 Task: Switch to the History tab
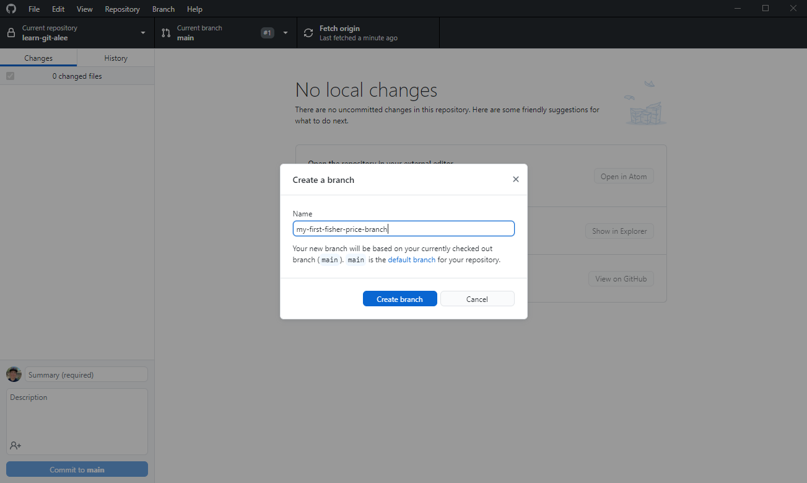click(116, 58)
